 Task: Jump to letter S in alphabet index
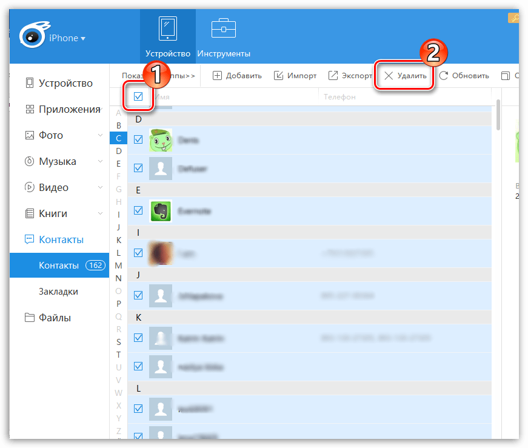tap(119, 342)
